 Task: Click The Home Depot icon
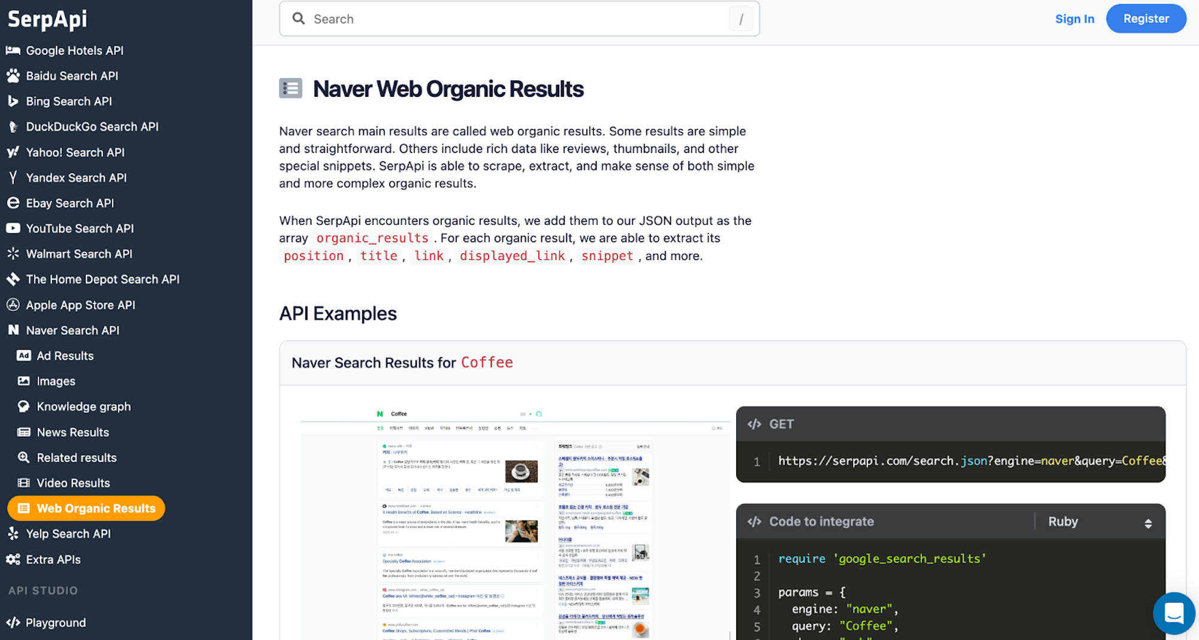click(13, 279)
